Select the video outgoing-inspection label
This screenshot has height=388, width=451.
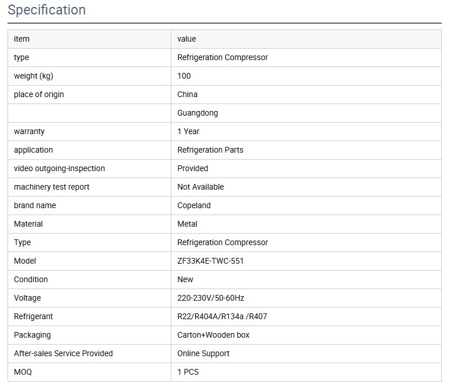60,168
